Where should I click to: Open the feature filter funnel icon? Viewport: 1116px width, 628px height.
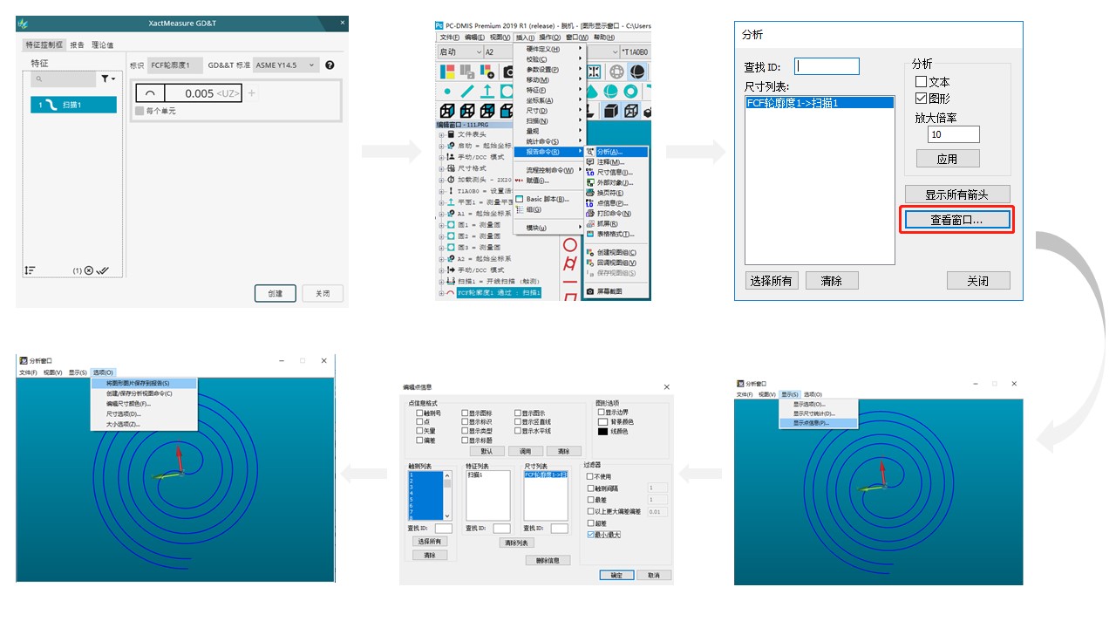coord(108,79)
